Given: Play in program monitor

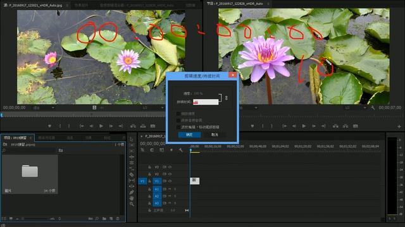Looking at the screenshot, I should point(304,126).
